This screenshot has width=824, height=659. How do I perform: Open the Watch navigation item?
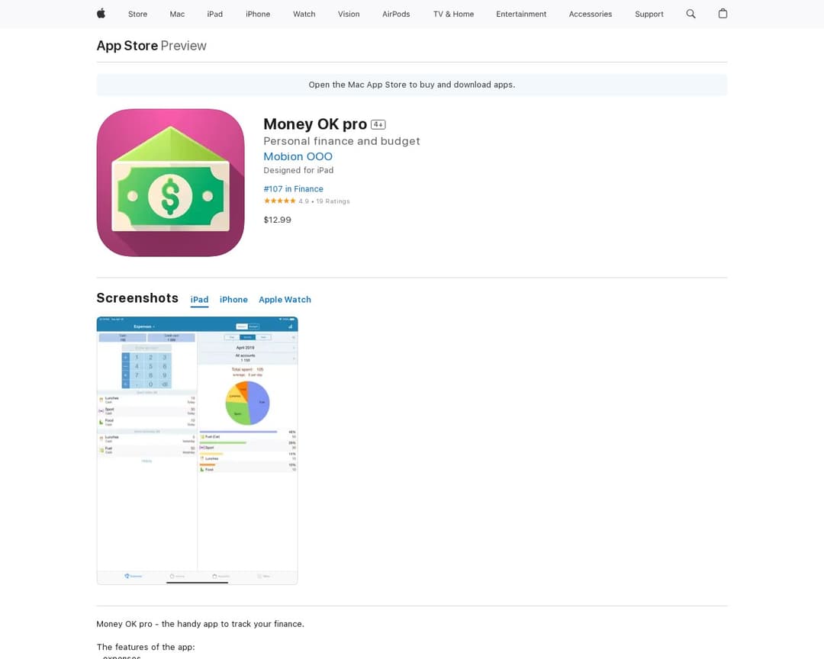coord(304,14)
